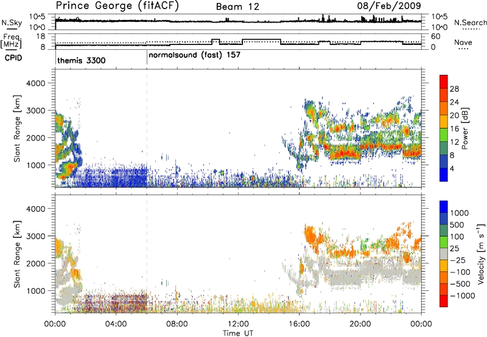Click the '04:00' time axis label
487x337 pixels.
point(116,324)
